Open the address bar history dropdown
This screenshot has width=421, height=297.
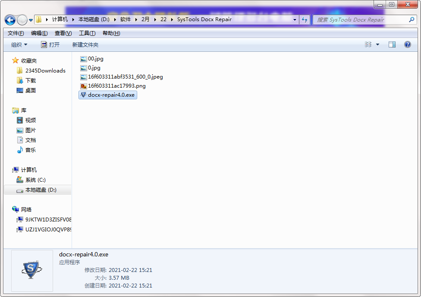[x=295, y=19]
